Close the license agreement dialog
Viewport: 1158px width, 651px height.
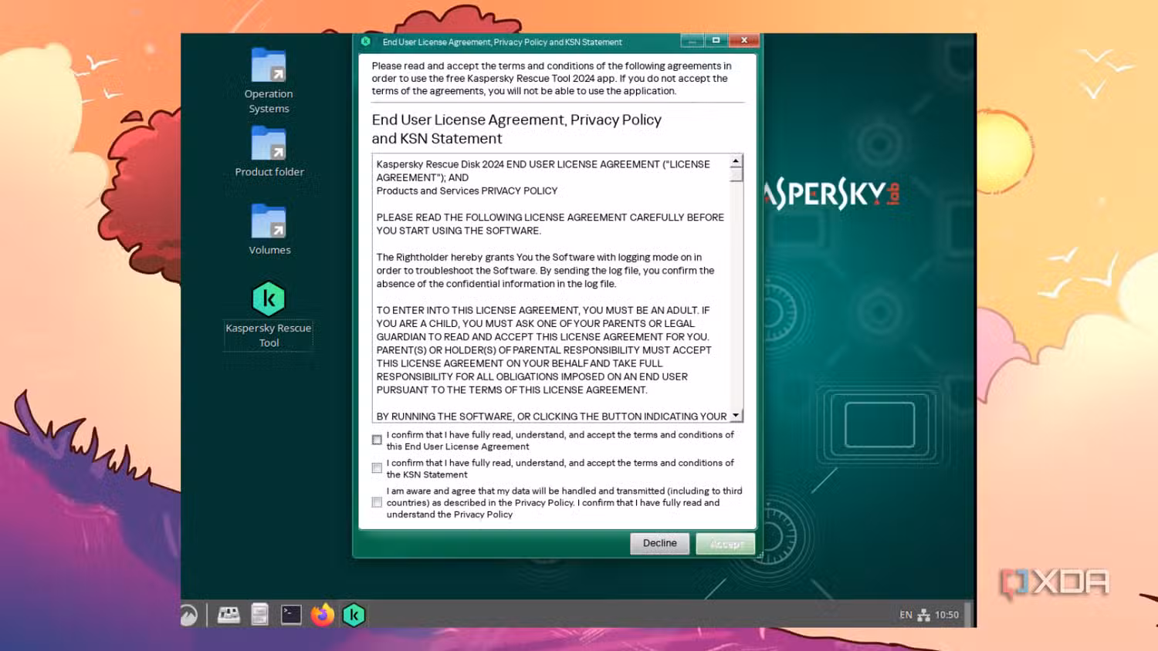744,41
